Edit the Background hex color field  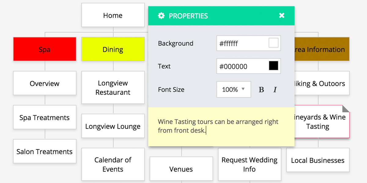pyautogui.click(x=242, y=44)
